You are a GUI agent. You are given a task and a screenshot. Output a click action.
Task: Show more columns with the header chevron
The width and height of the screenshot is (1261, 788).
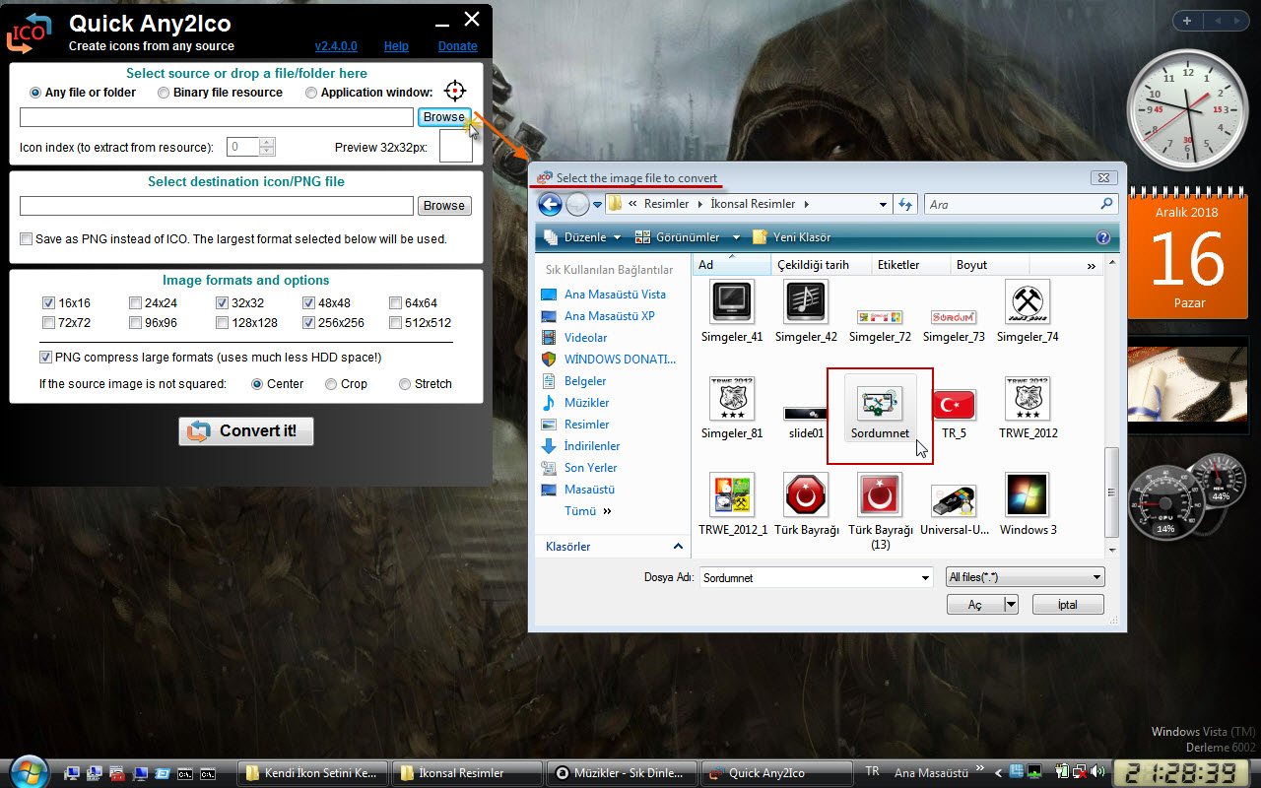point(1091,266)
